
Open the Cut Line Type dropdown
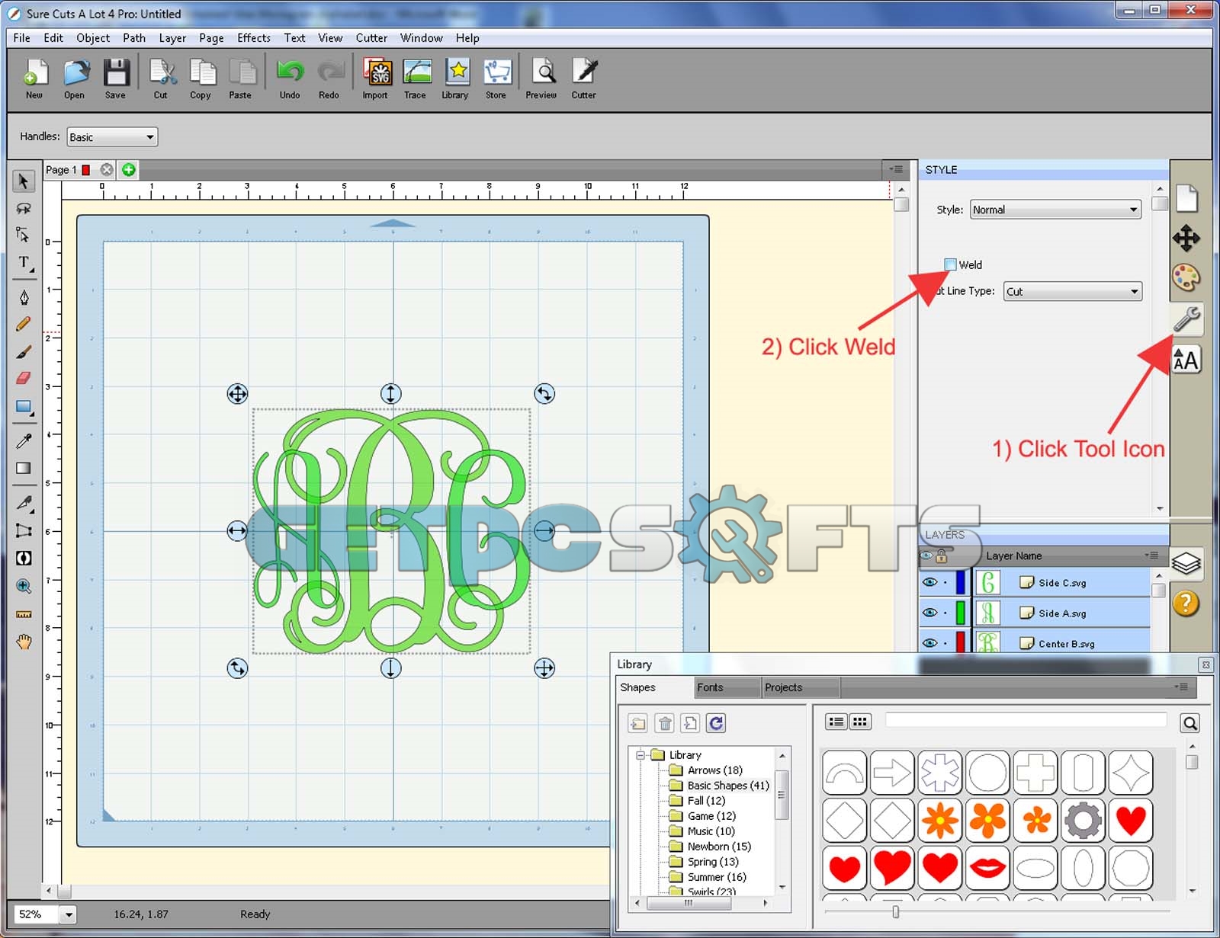pyautogui.click(x=1073, y=291)
